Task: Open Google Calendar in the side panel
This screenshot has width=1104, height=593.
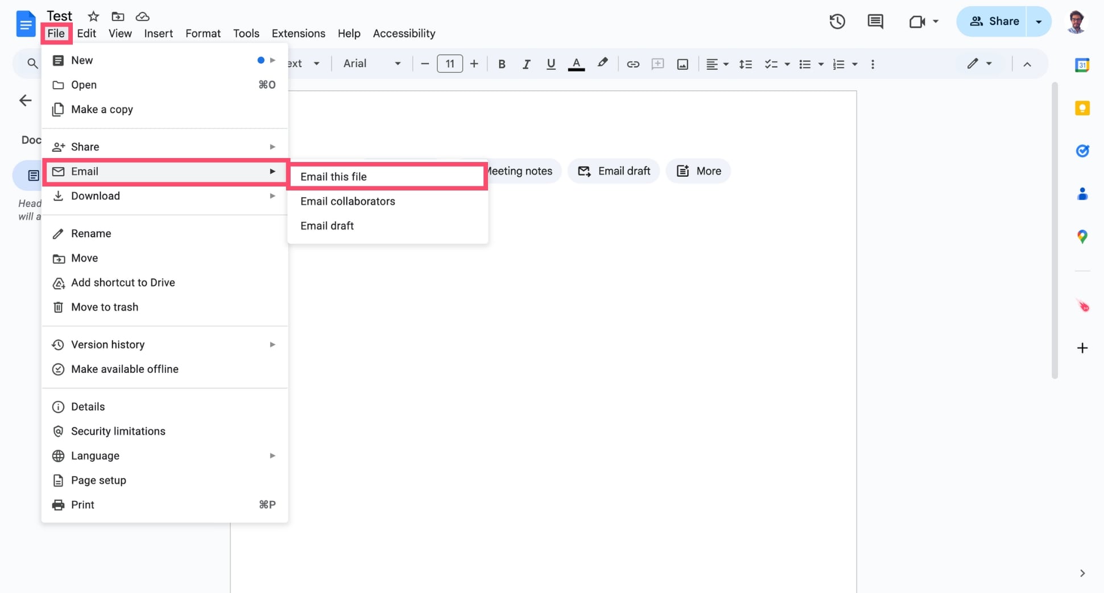Action: (x=1082, y=65)
